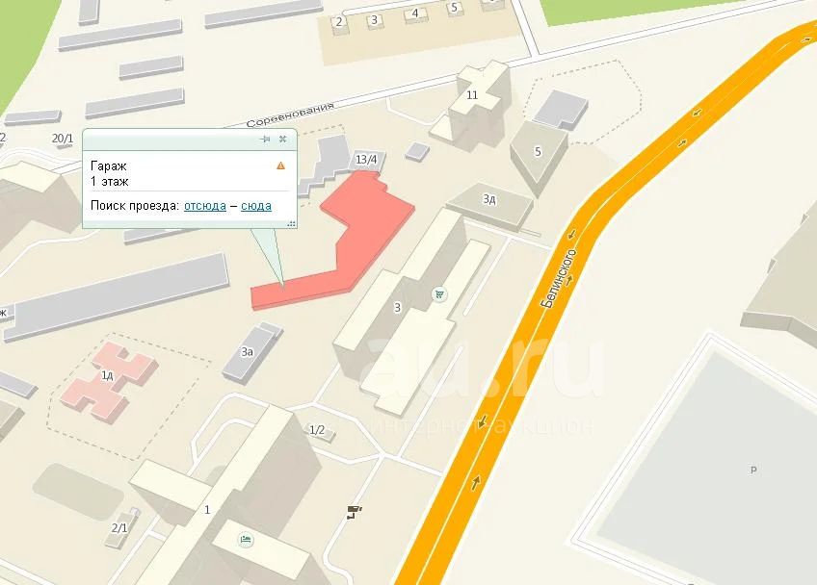This screenshot has height=585, width=817.
Task: Select building number 11
Action: [473, 107]
